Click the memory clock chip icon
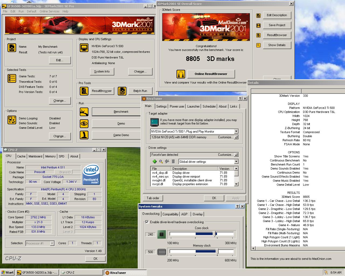This screenshot has width=345, height=276. click(162, 252)
